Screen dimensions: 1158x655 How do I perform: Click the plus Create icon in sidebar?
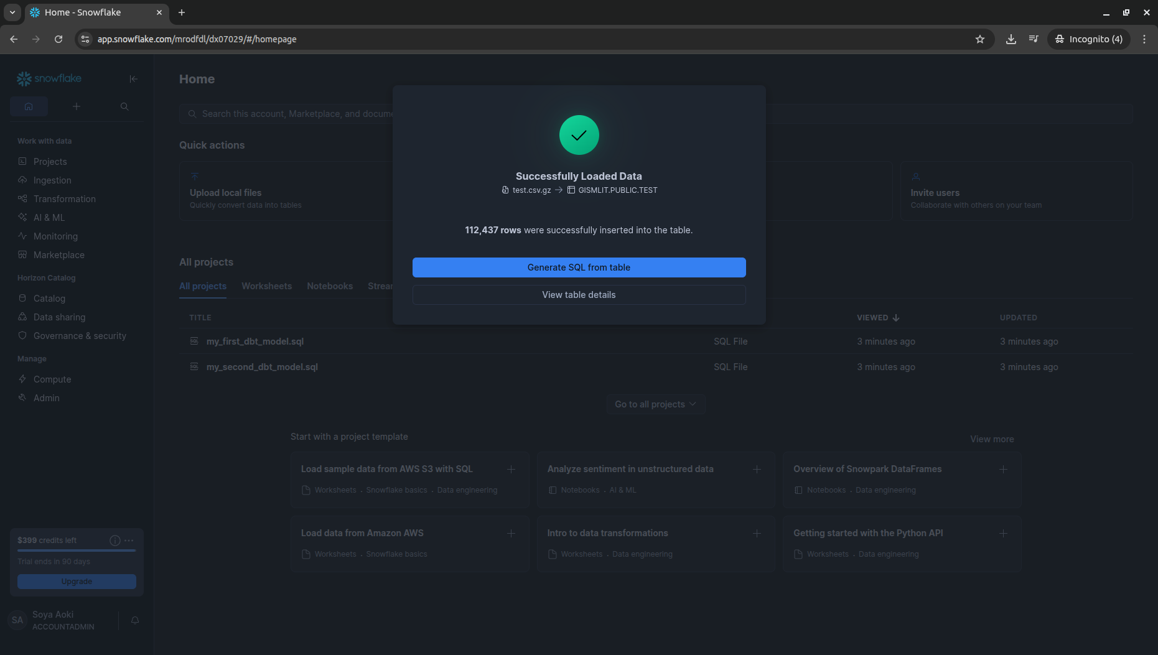pos(77,106)
